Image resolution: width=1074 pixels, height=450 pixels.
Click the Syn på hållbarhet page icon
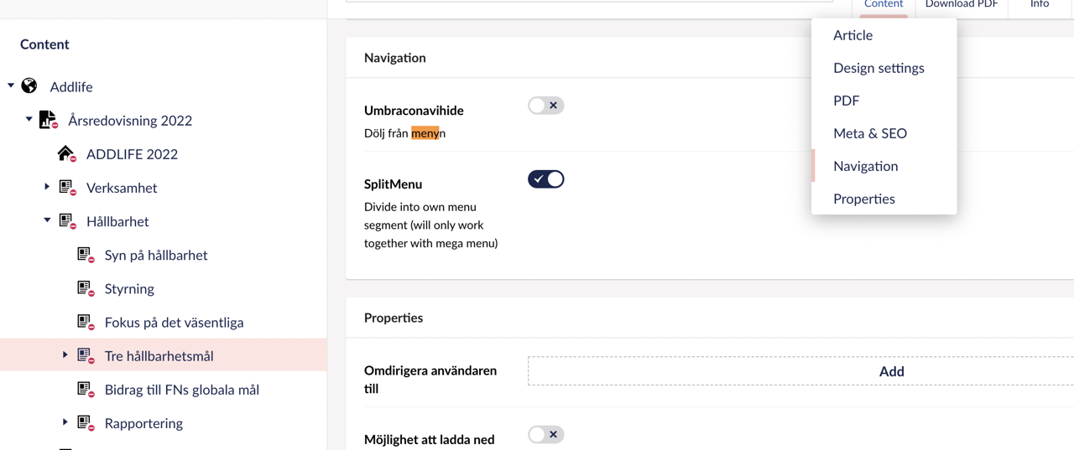coord(86,255)
